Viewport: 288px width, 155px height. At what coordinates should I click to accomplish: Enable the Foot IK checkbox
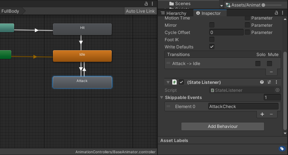coord(212,40)
